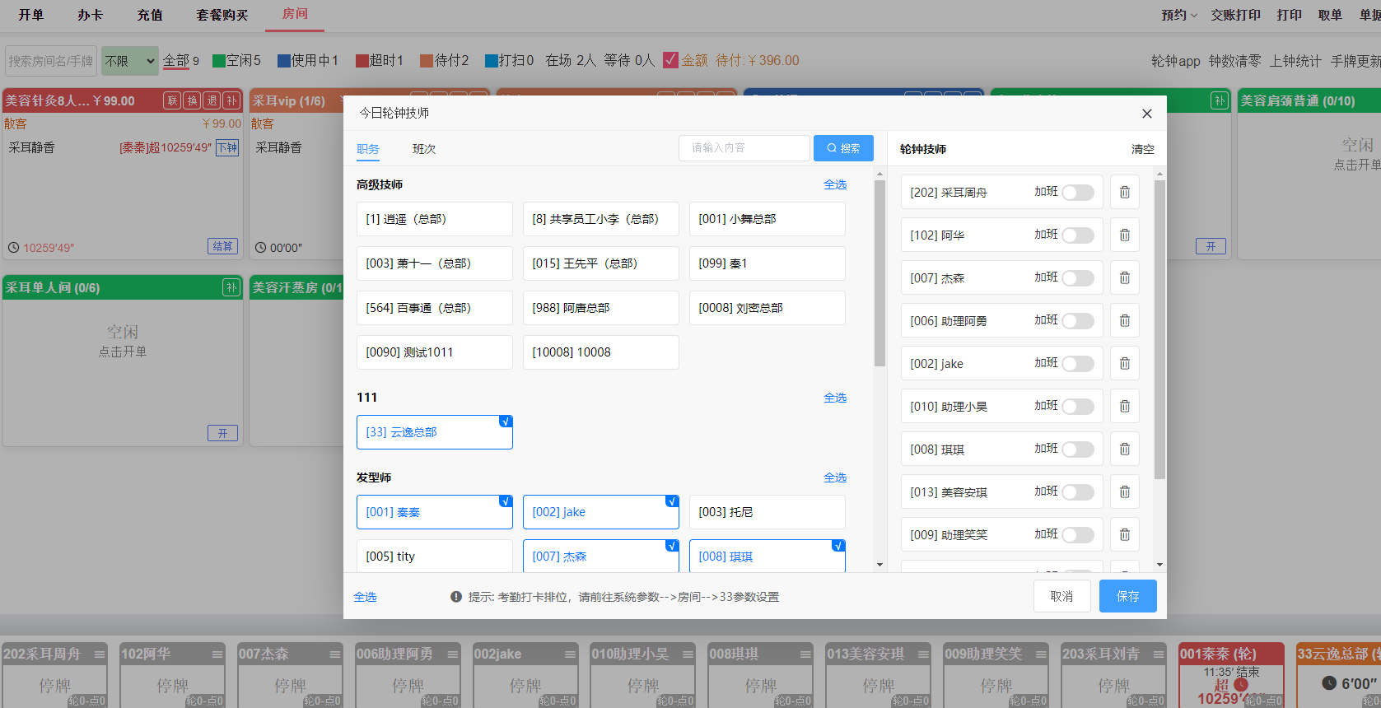Click the bottom-left 全选 link
Screen dimensions: 1381x708
365,597
